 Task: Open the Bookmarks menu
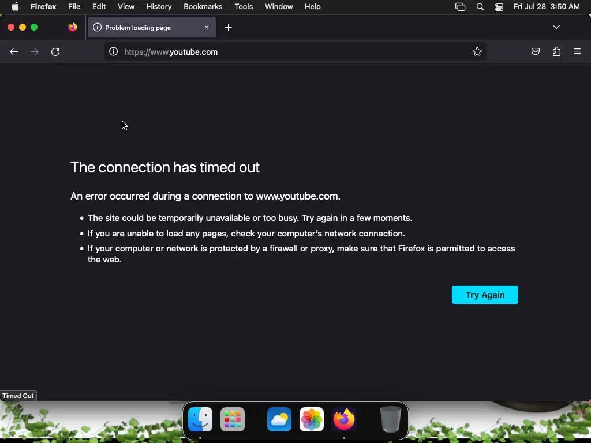(x=203, y=7)
